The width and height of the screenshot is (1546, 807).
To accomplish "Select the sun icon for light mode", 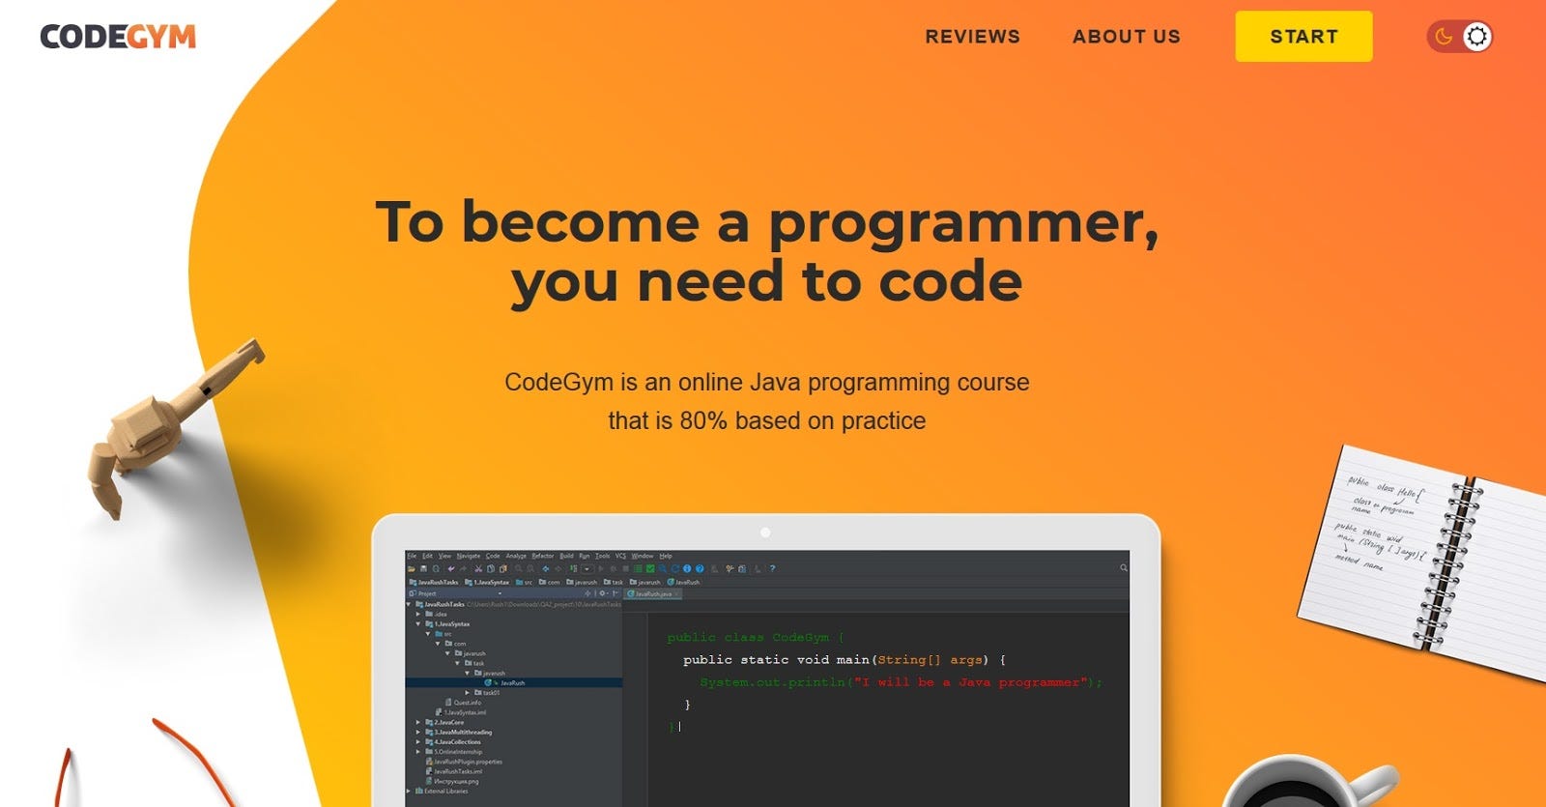I will (1476, 37).
